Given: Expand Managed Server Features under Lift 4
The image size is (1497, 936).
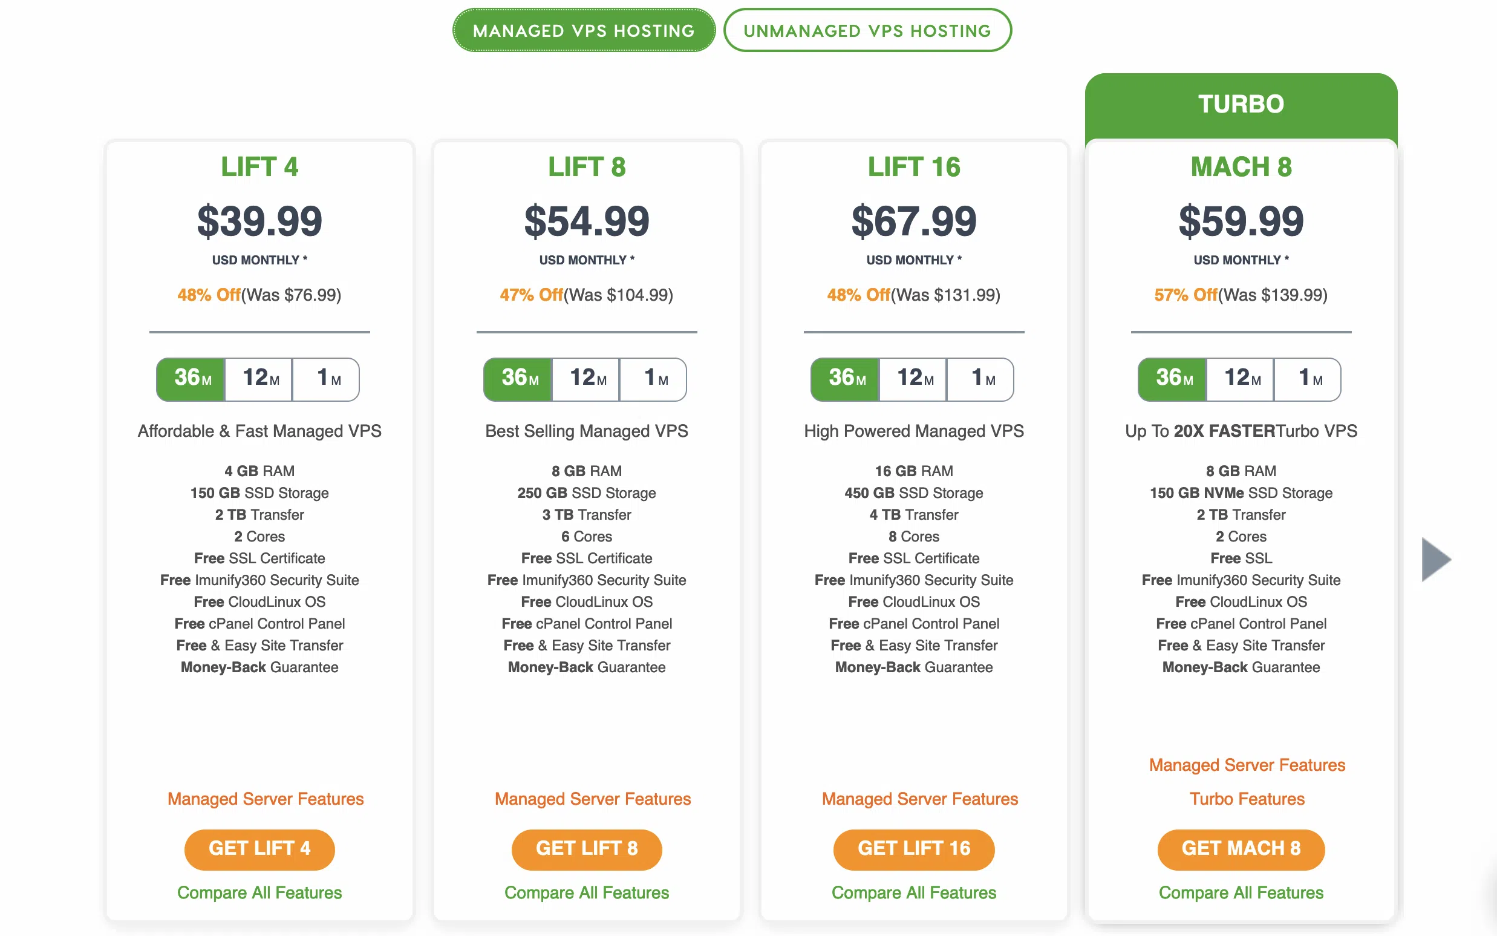Looking at the screenshot, I should coord(266,799).
